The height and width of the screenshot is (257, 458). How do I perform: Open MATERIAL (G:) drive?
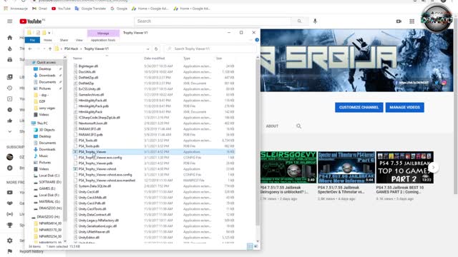point(49,201)
